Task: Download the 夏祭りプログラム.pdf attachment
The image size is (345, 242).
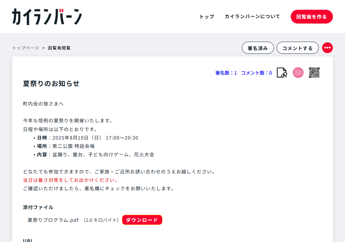Action: (x=142, y=220)
